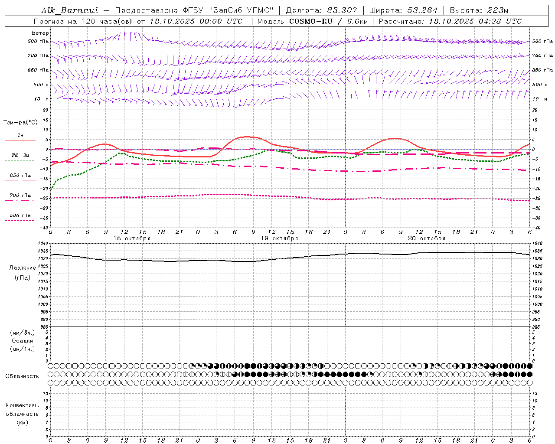Select the (км) unit under convective cloud label
The image size is (555, 444).
(23, 422)
